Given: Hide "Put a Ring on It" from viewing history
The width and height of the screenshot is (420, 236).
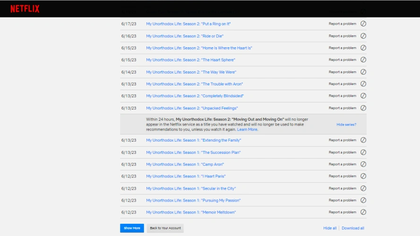Looking at the screenshot, I should (363, 24).
